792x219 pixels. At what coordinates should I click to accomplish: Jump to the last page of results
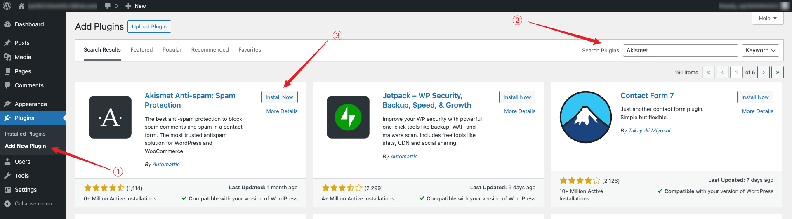point(777,72)
